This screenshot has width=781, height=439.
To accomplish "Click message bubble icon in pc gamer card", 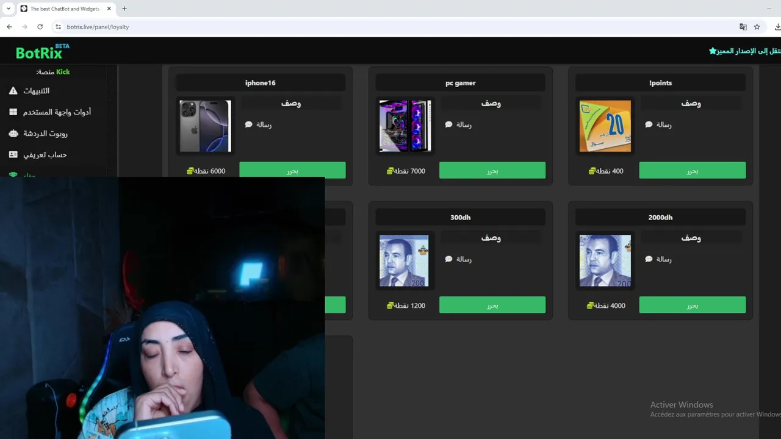I will [448, 124].
